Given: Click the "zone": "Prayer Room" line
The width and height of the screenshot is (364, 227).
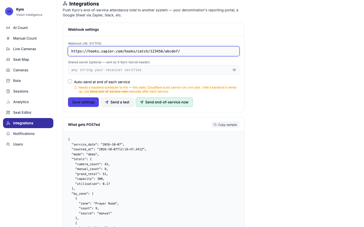Looking at the screenshot, I should tap(99, 204).
